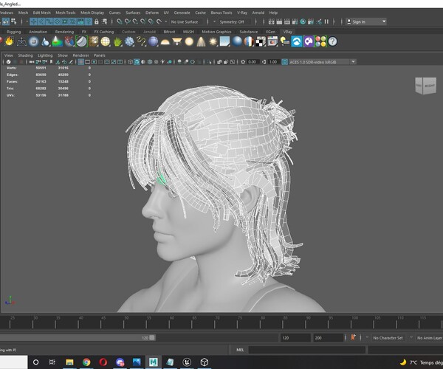Screen dimensions: 443x369
Task: Click the purple Chaos Cosmos shelf icon
Action: [309, 41]
